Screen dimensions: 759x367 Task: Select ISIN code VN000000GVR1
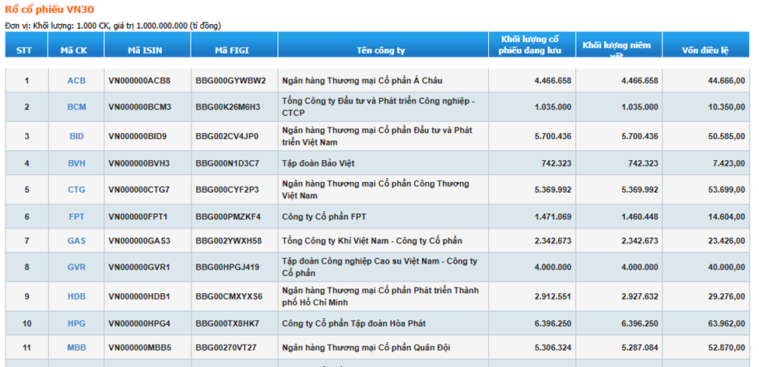pyautogui.click(x=139, y=267)
